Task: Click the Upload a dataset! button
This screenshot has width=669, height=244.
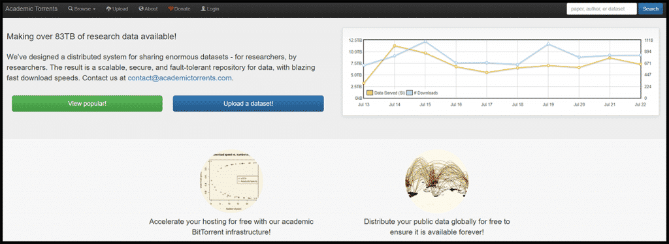Action: (x=248, y=104)
